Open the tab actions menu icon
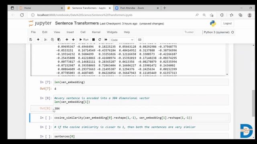 point(12,8)
